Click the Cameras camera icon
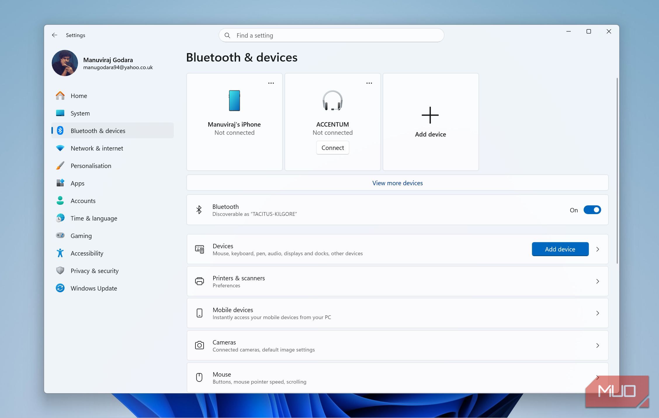 pos(200,345)
